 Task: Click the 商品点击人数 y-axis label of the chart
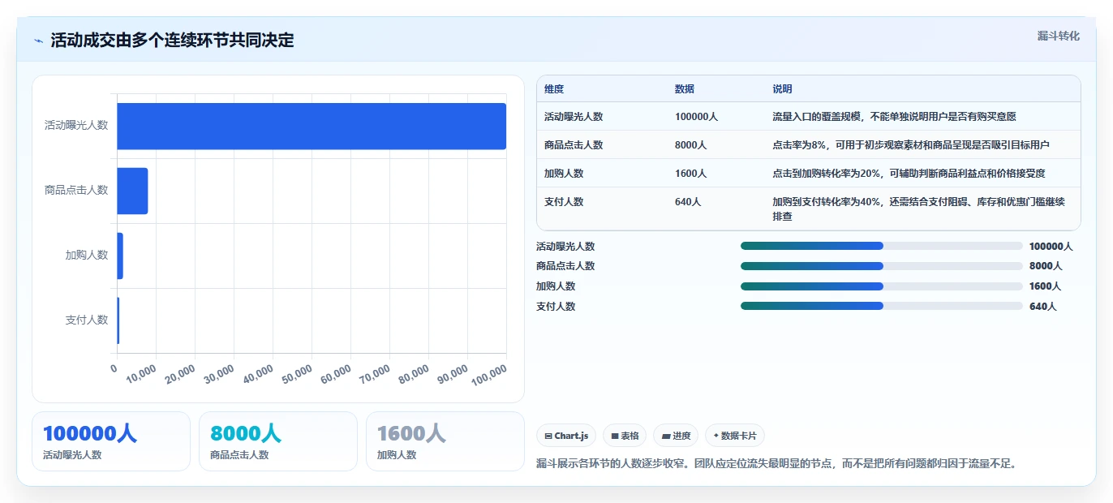coord(76,191)
